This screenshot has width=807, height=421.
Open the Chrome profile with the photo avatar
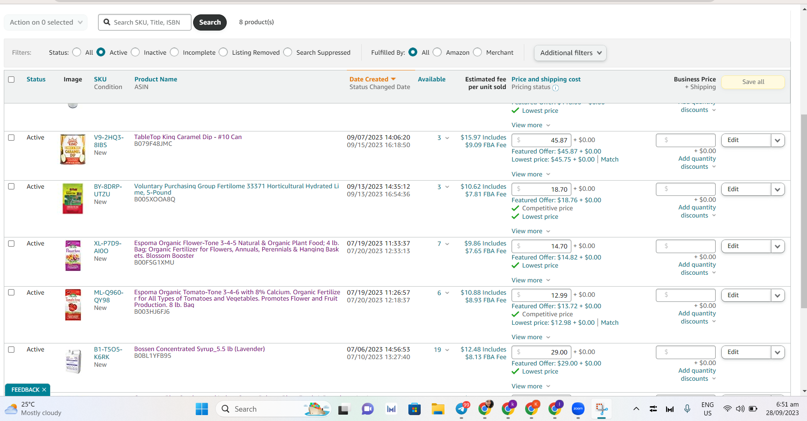pyautogui.click(x=485, y=408)
